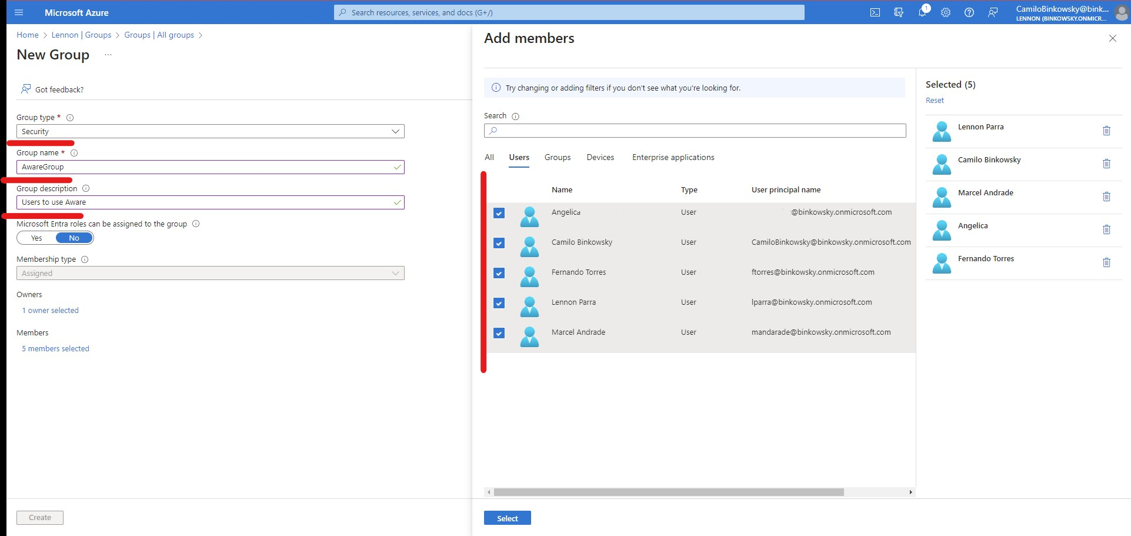Uncheck Angelica in the members list

click(x=498, y=213)
